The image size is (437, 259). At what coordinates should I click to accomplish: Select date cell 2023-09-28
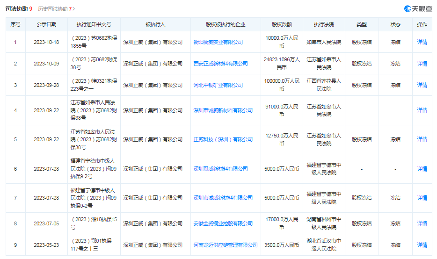(46, 85)
